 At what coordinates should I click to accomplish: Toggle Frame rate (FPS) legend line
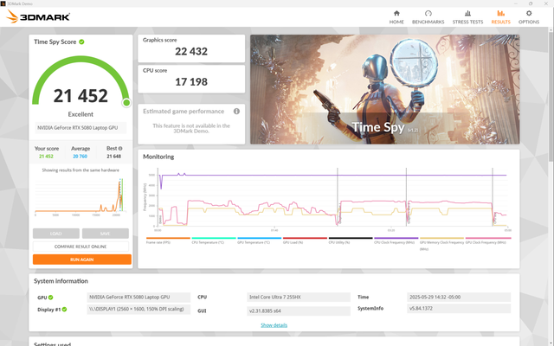168,240
